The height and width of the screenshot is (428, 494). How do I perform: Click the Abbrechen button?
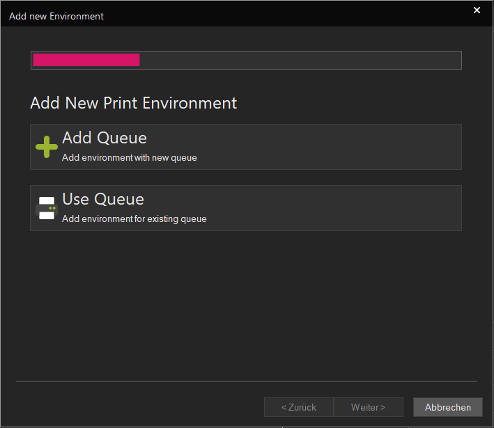[448, 407]
